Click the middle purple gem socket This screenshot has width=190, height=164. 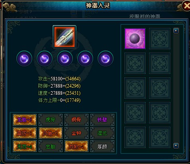[x=65, y=59]
